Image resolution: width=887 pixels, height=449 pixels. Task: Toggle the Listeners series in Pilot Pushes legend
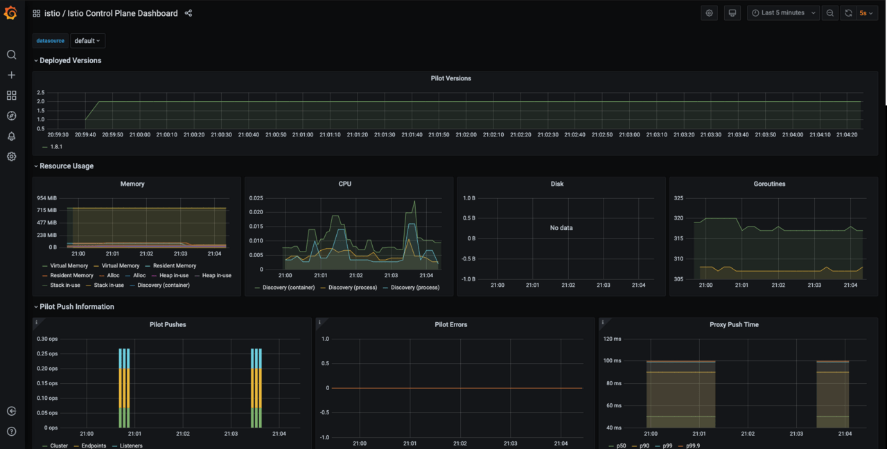coord(131,446)
